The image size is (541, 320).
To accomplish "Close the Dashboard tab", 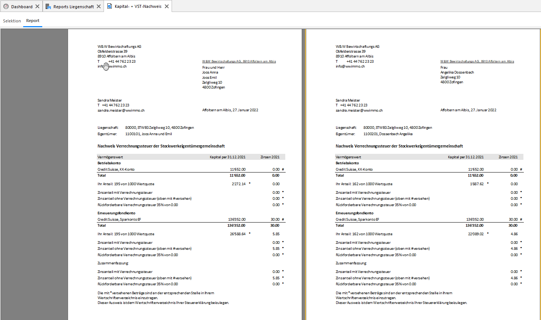I will [37, 6].
